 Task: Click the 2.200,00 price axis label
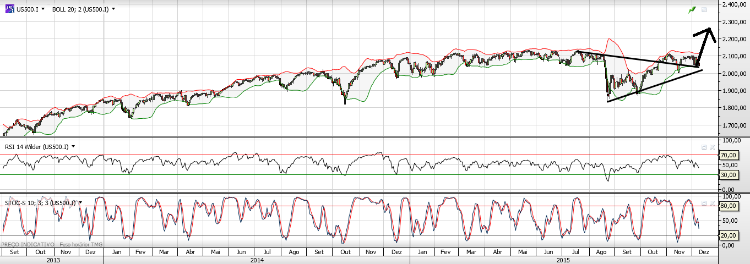click(734, 39)
